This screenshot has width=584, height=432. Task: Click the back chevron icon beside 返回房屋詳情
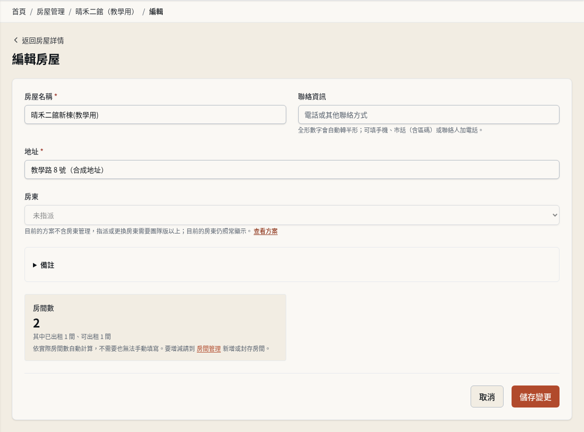pyautogui.click(x=15, y=40)
